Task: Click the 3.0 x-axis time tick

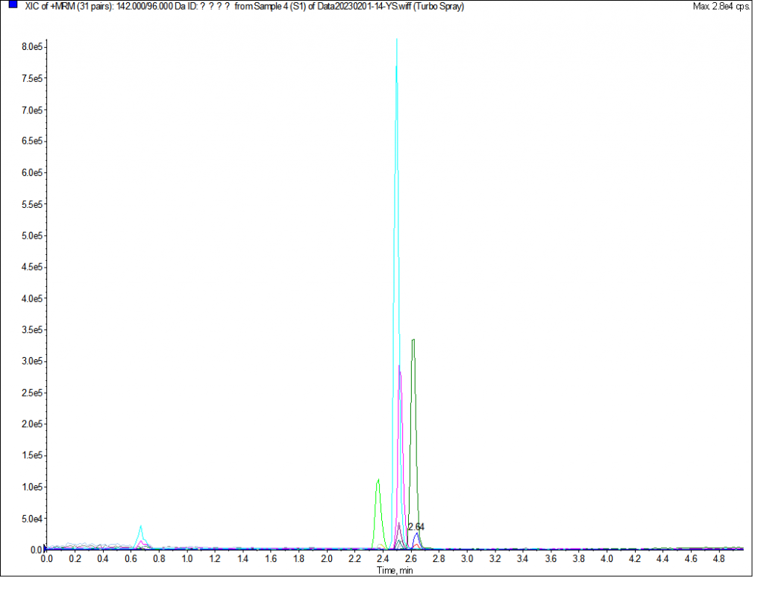Action: click(x=467, y=559)
